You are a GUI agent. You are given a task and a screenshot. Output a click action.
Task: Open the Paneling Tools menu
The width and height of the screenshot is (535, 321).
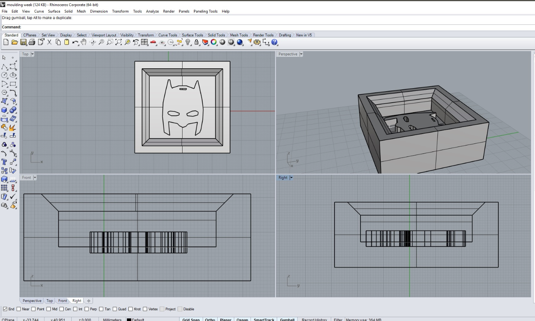pyautogui.click(x=205, y=11)
